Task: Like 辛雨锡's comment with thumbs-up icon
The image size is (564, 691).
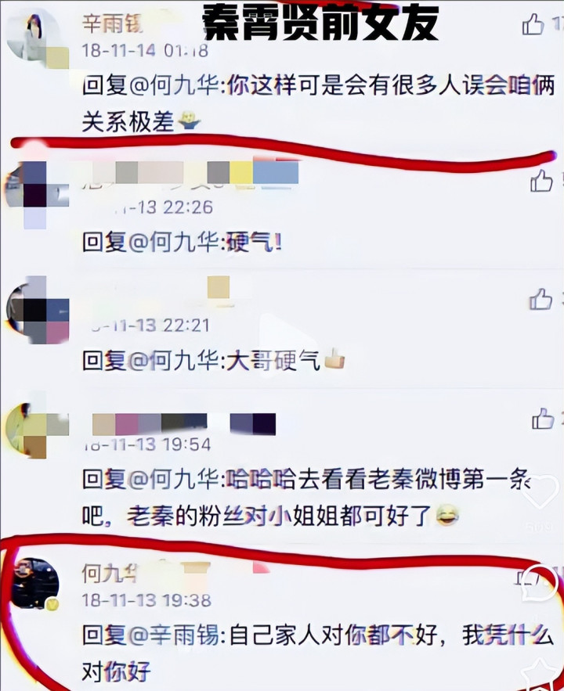Action: pyautogui.click(x=533, y=23)
